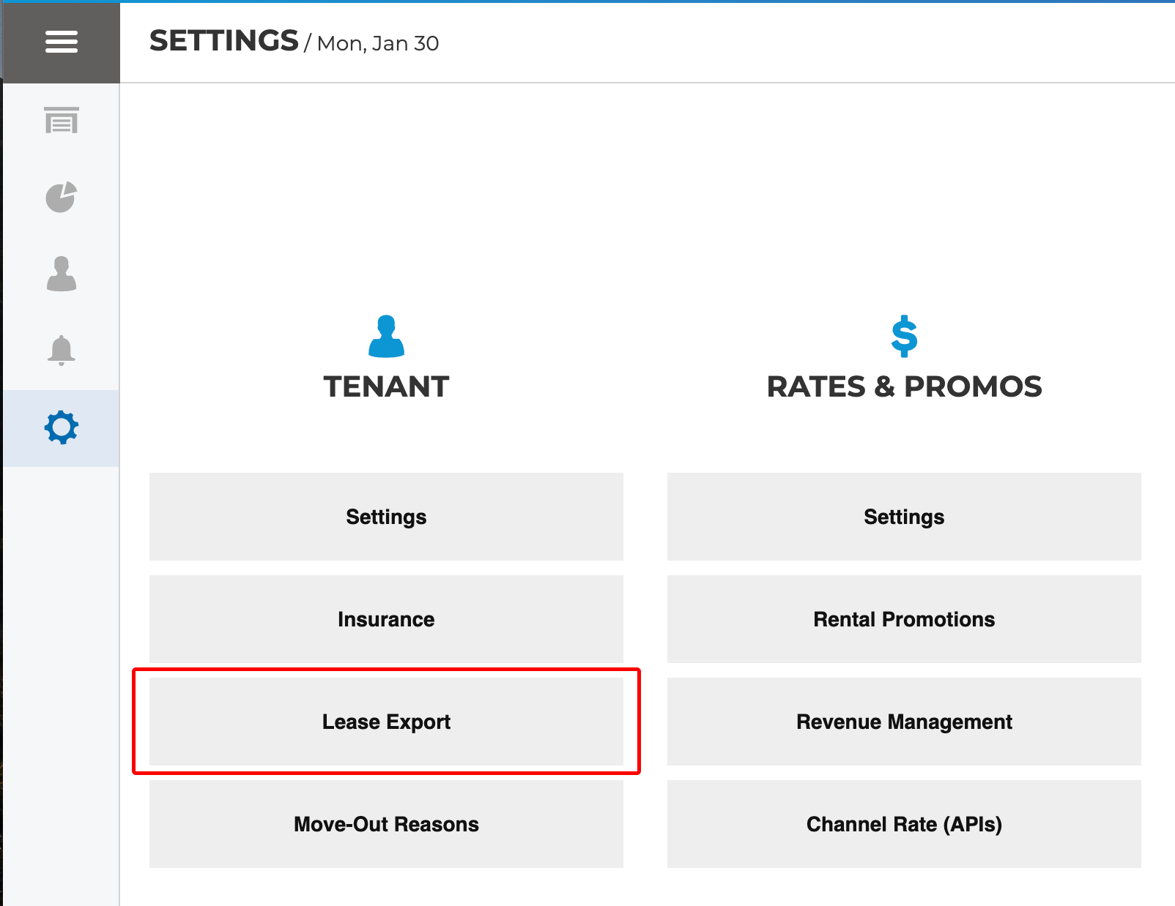Open Channel Rate (APIs)

tap(904, 824)
